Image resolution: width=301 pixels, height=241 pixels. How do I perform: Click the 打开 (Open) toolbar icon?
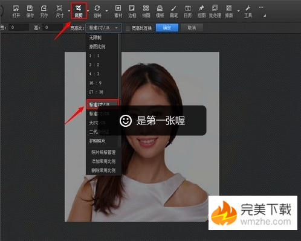pos(16,11)
